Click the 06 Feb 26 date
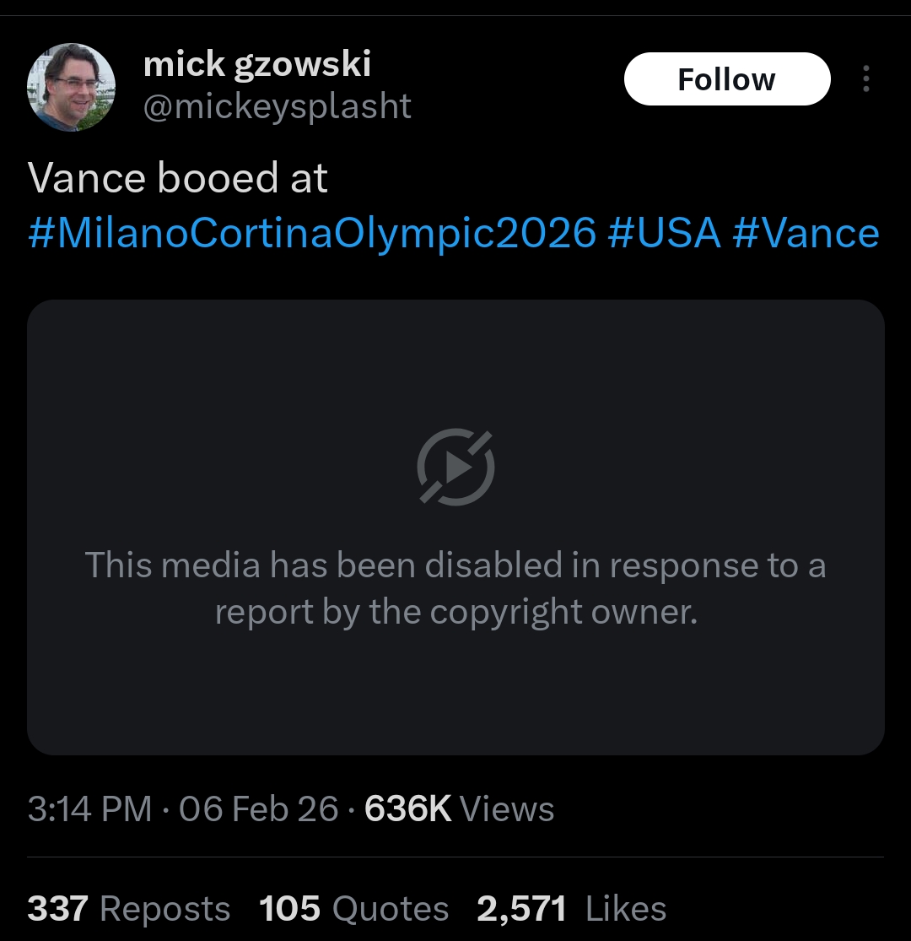 [258, 809]
